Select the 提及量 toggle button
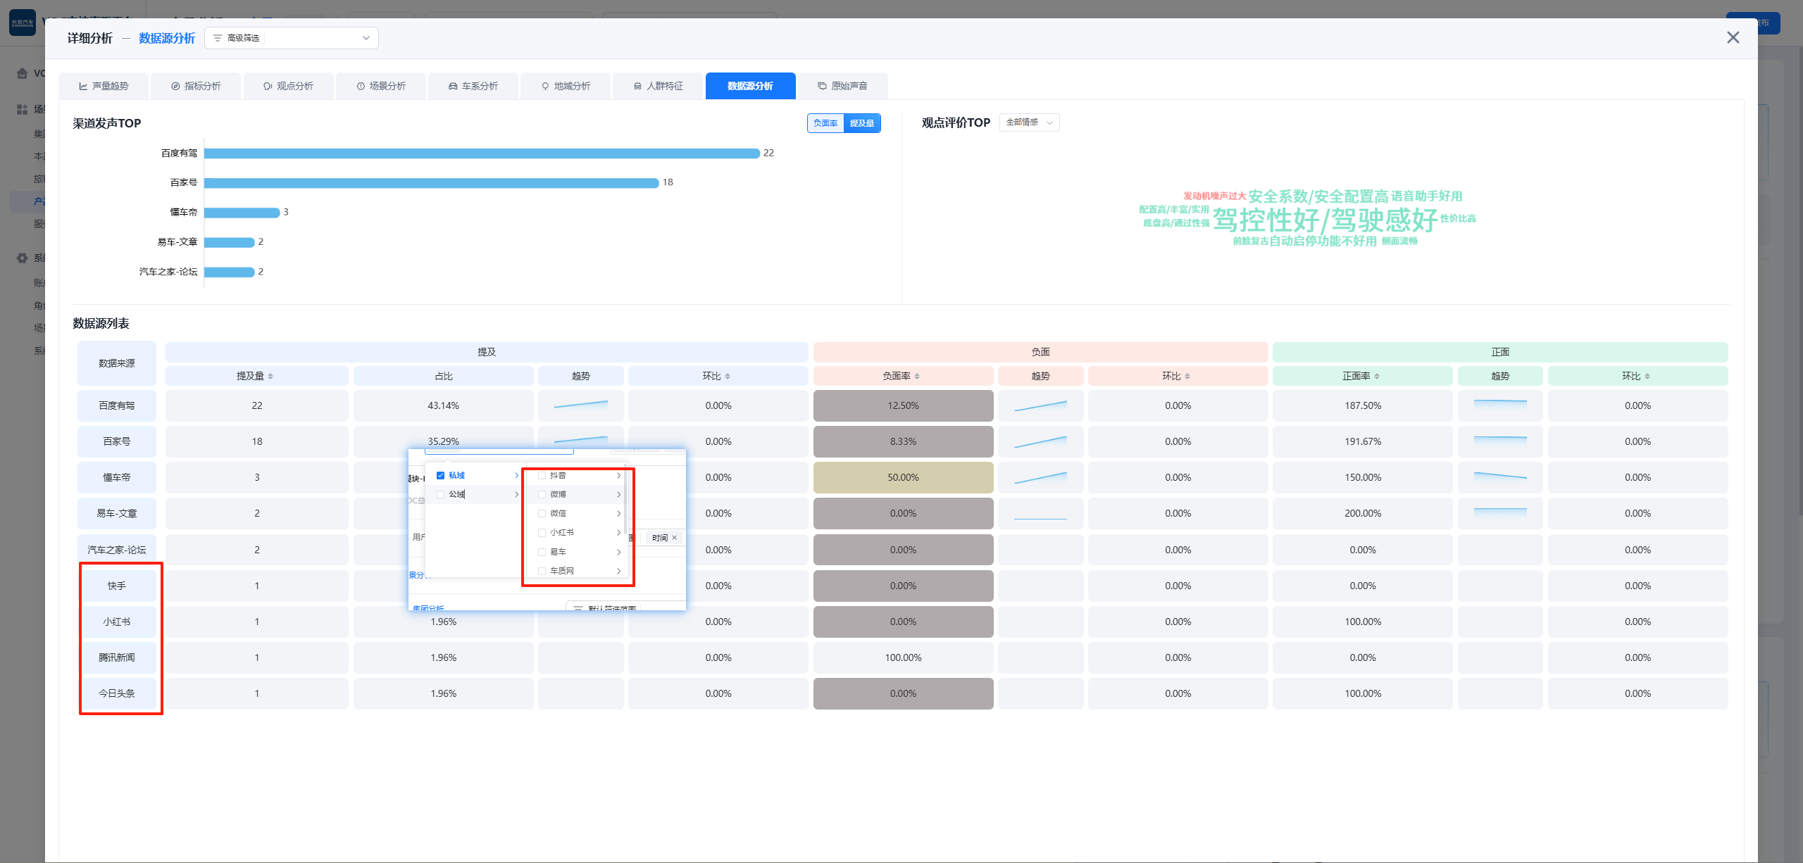Image resolution: width=1803 pixels, height=863 pixels. (862, 123)
